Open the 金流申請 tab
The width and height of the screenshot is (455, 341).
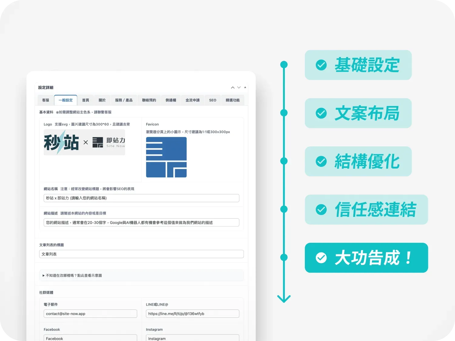tap(192, 100)
